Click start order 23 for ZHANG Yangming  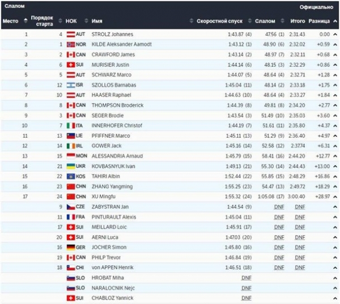click(x=59, y=187)
